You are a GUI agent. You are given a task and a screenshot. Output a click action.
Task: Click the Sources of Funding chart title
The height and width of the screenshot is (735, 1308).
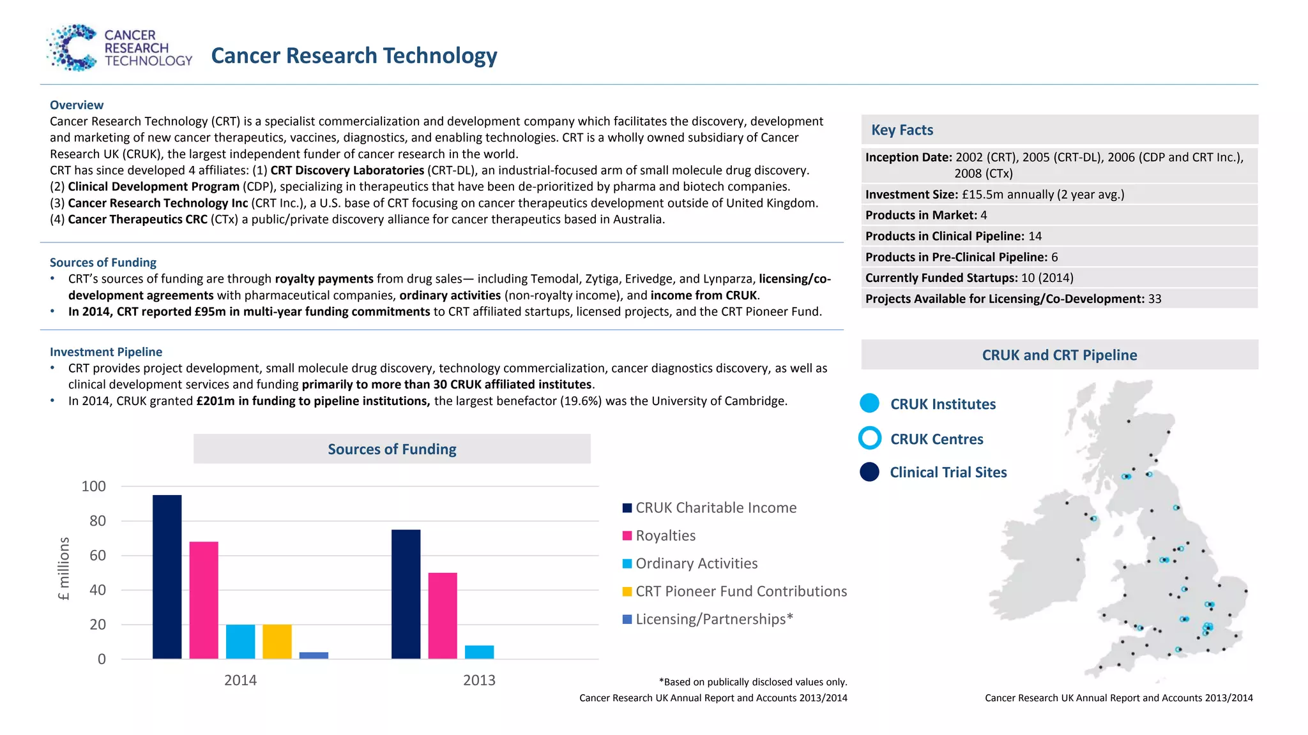coord(392,449)
